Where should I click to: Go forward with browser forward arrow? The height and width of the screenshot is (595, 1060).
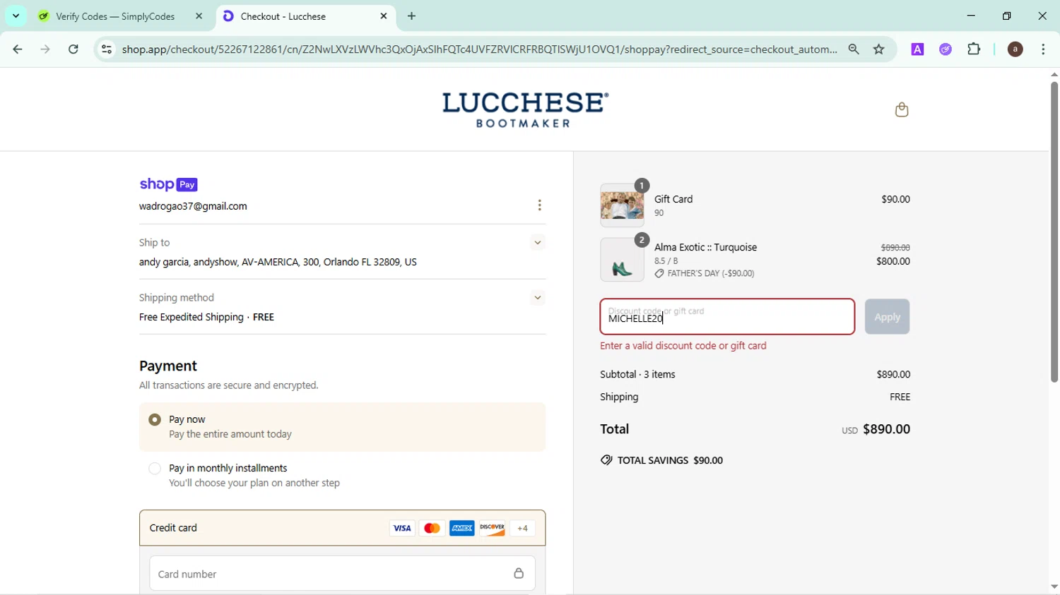[x=45, y=49]
